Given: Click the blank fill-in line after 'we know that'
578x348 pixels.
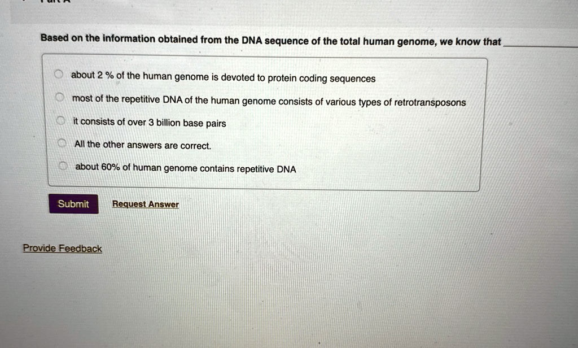Looking at the screenshot, I should [x=540, y=46].
